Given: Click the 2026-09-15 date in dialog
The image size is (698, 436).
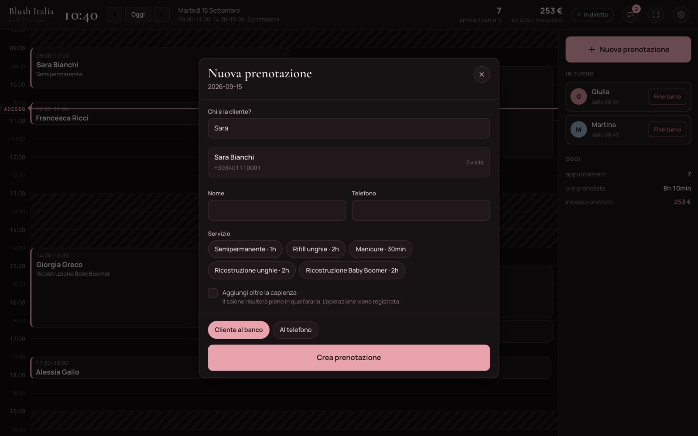Looking at the screenshot, I should coord(225,87).
